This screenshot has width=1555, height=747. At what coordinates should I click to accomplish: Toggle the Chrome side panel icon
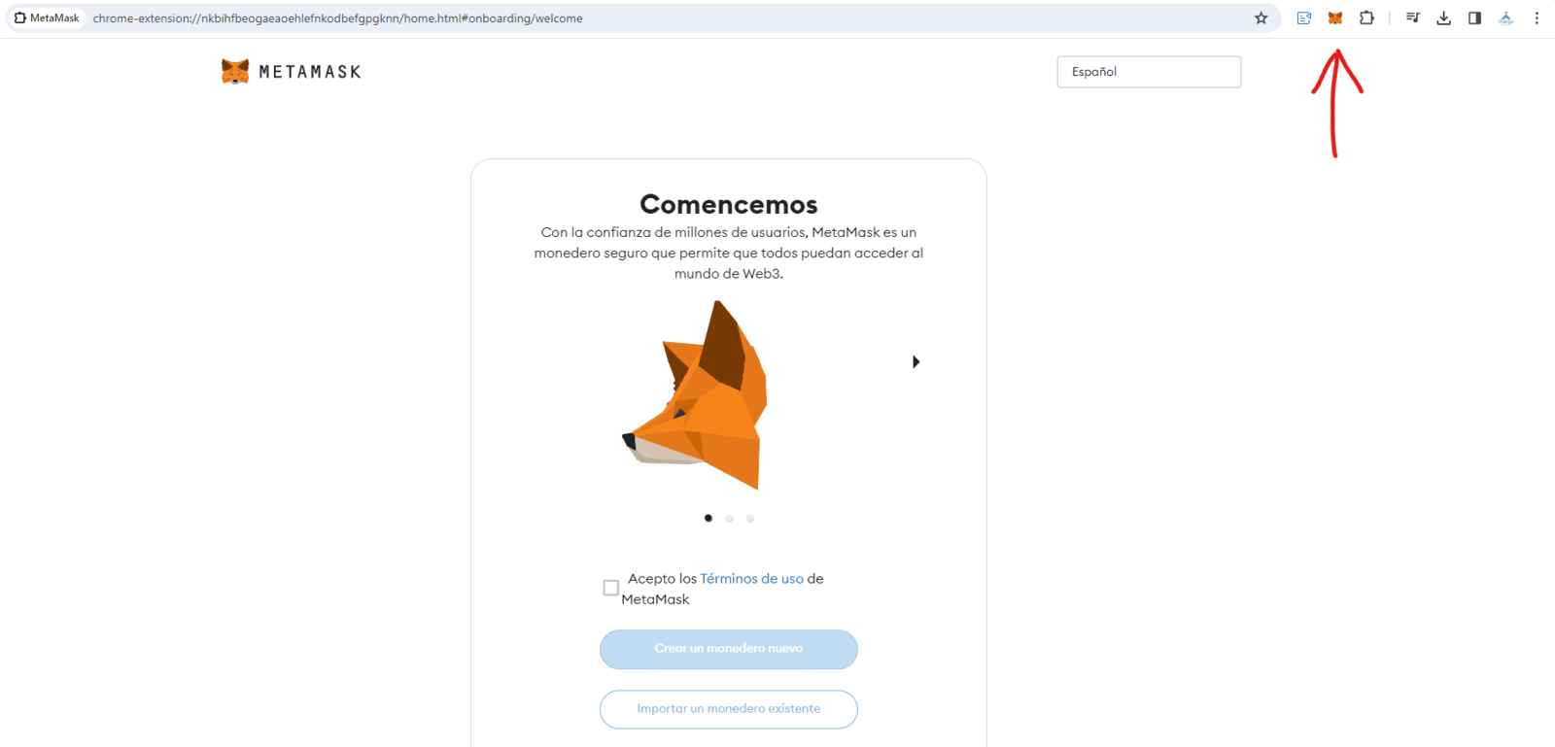(x=1474, y=18)
